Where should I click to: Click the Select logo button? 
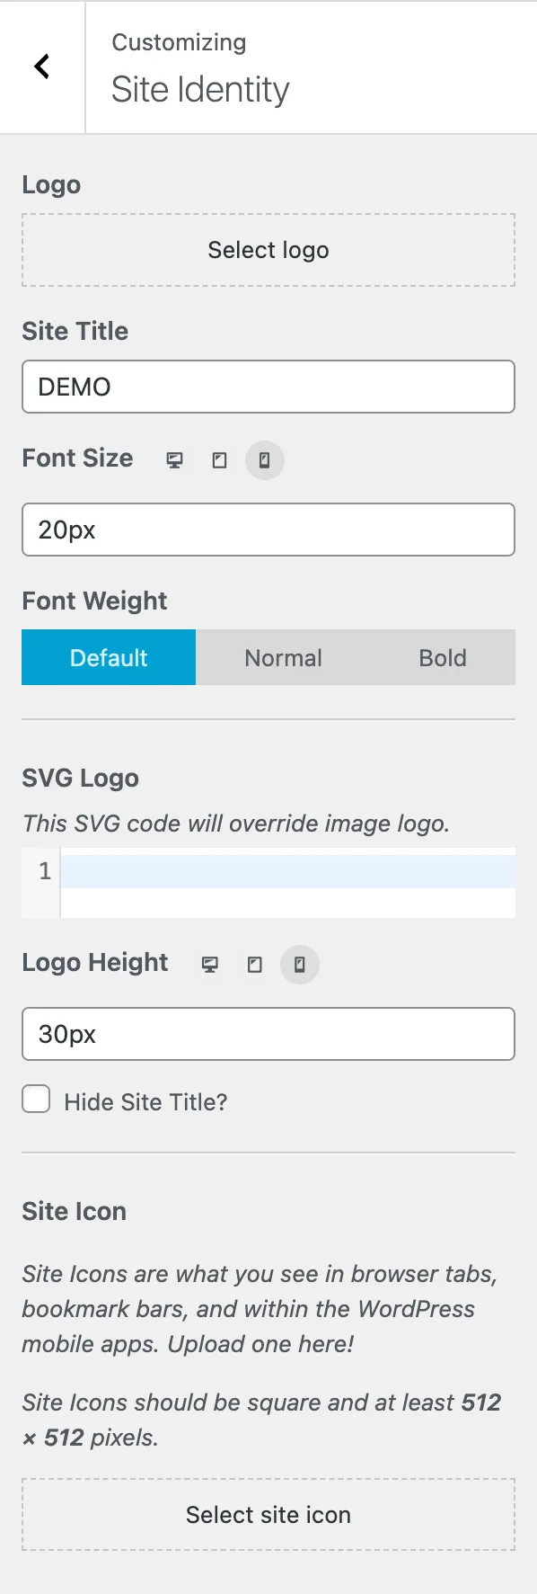(x=268, y=250)
